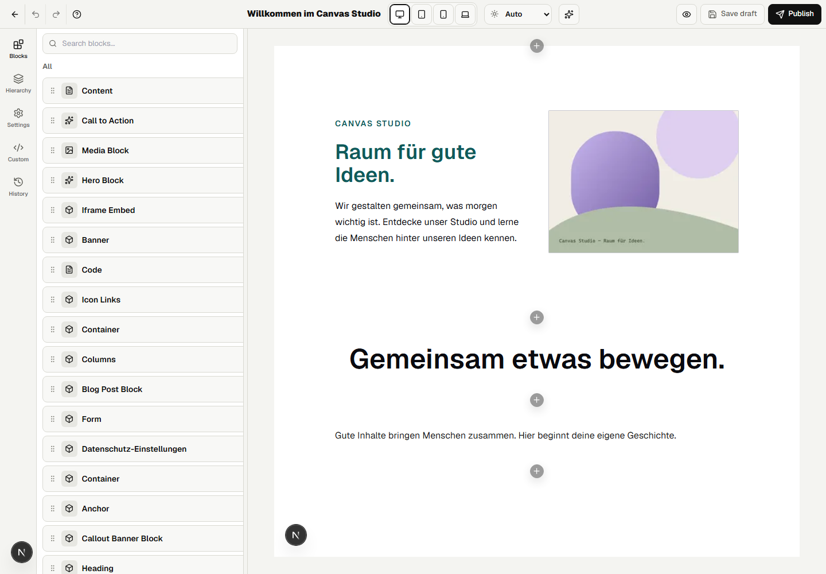Open the Auto theme dropdown
Screen dimensions: 826x574
tap(518, 14)
